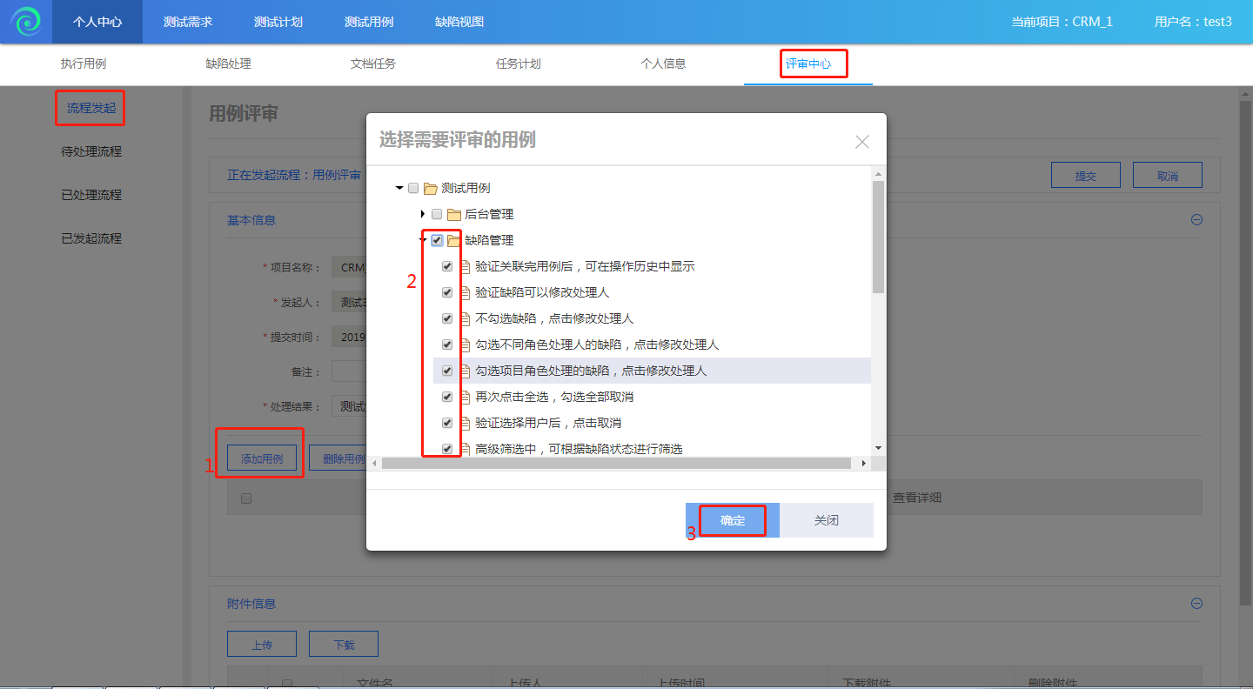Viewport: 1253px width, 689px height.
Task: Confirm selection with 确定 button
Action: (x=733, y=520)
